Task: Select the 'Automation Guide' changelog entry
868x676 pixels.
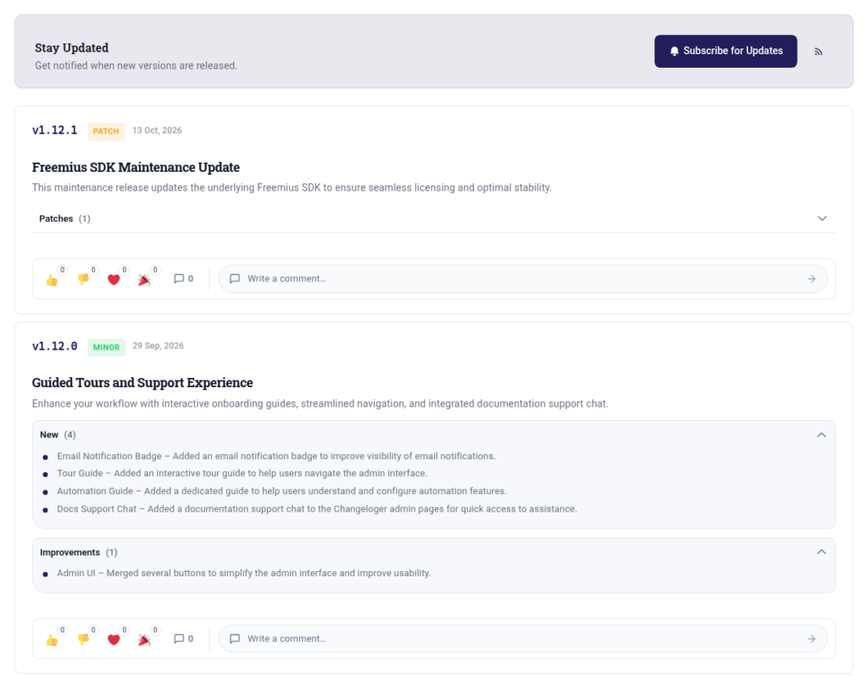Action: 281,491
